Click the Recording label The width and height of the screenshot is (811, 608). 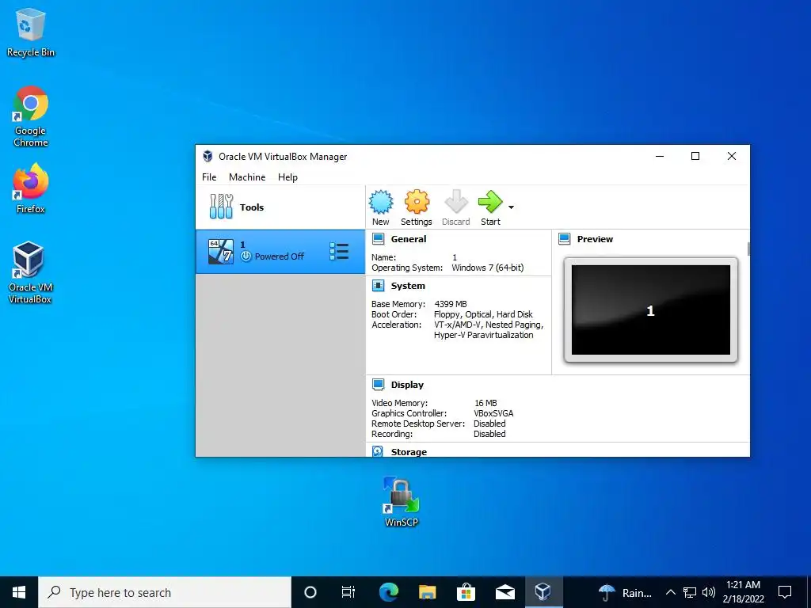point(392,434)
